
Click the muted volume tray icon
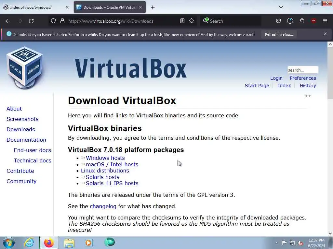300,243
